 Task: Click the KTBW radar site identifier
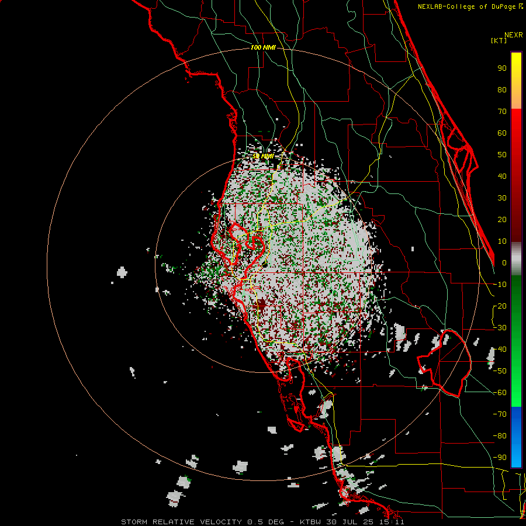(311, 522)
